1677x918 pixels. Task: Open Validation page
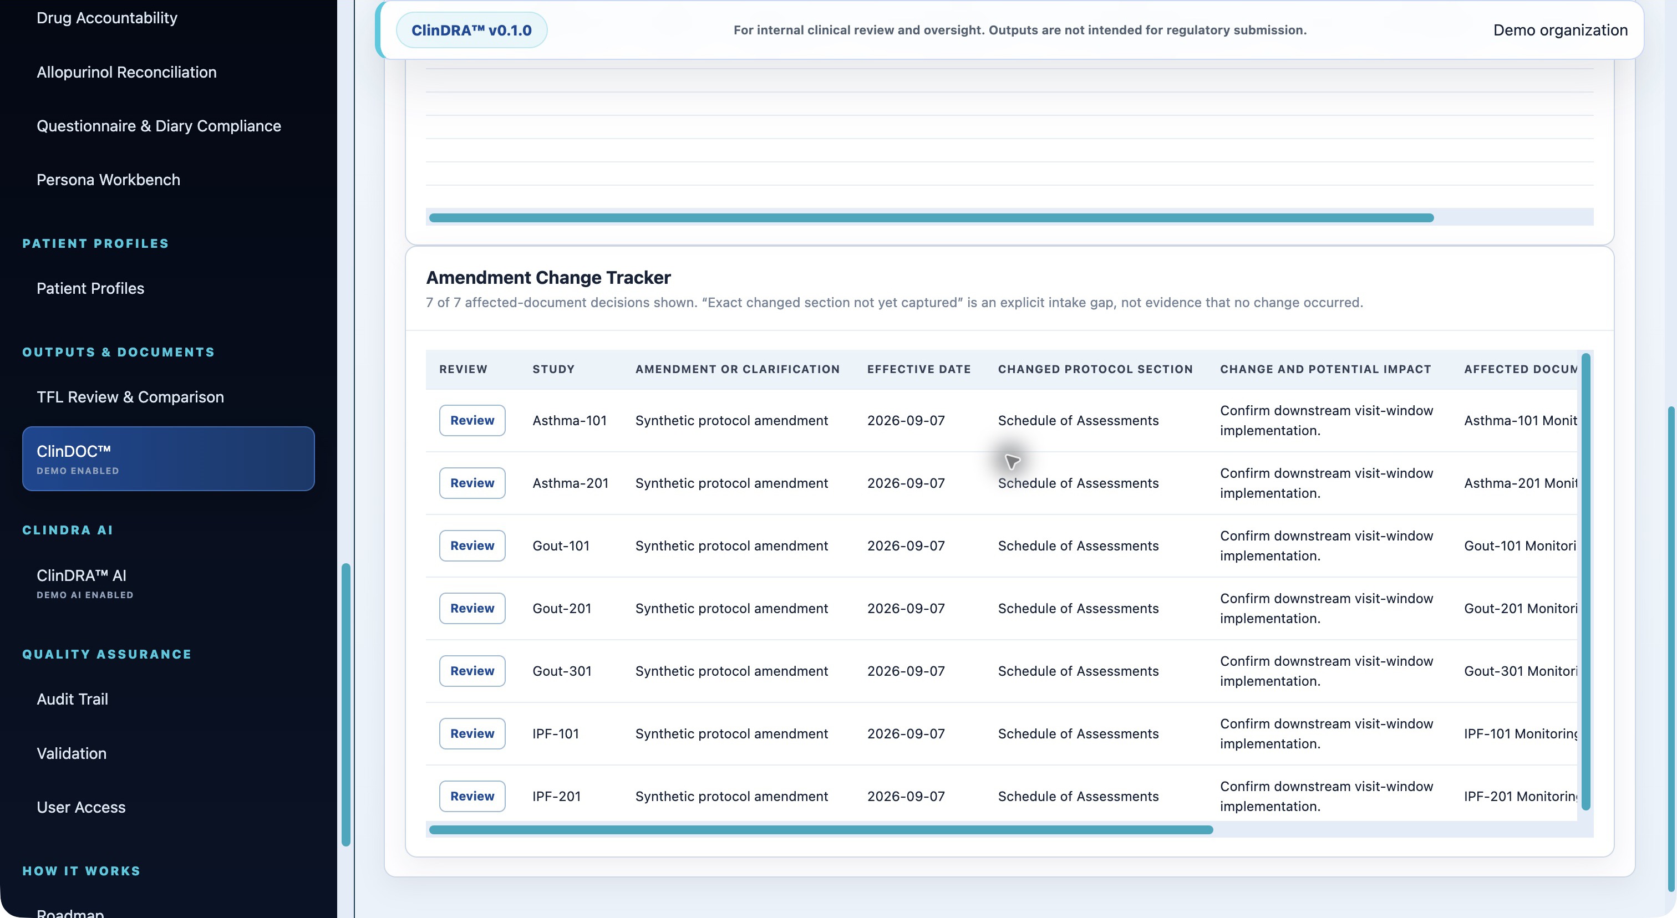(x=71, y=753)
